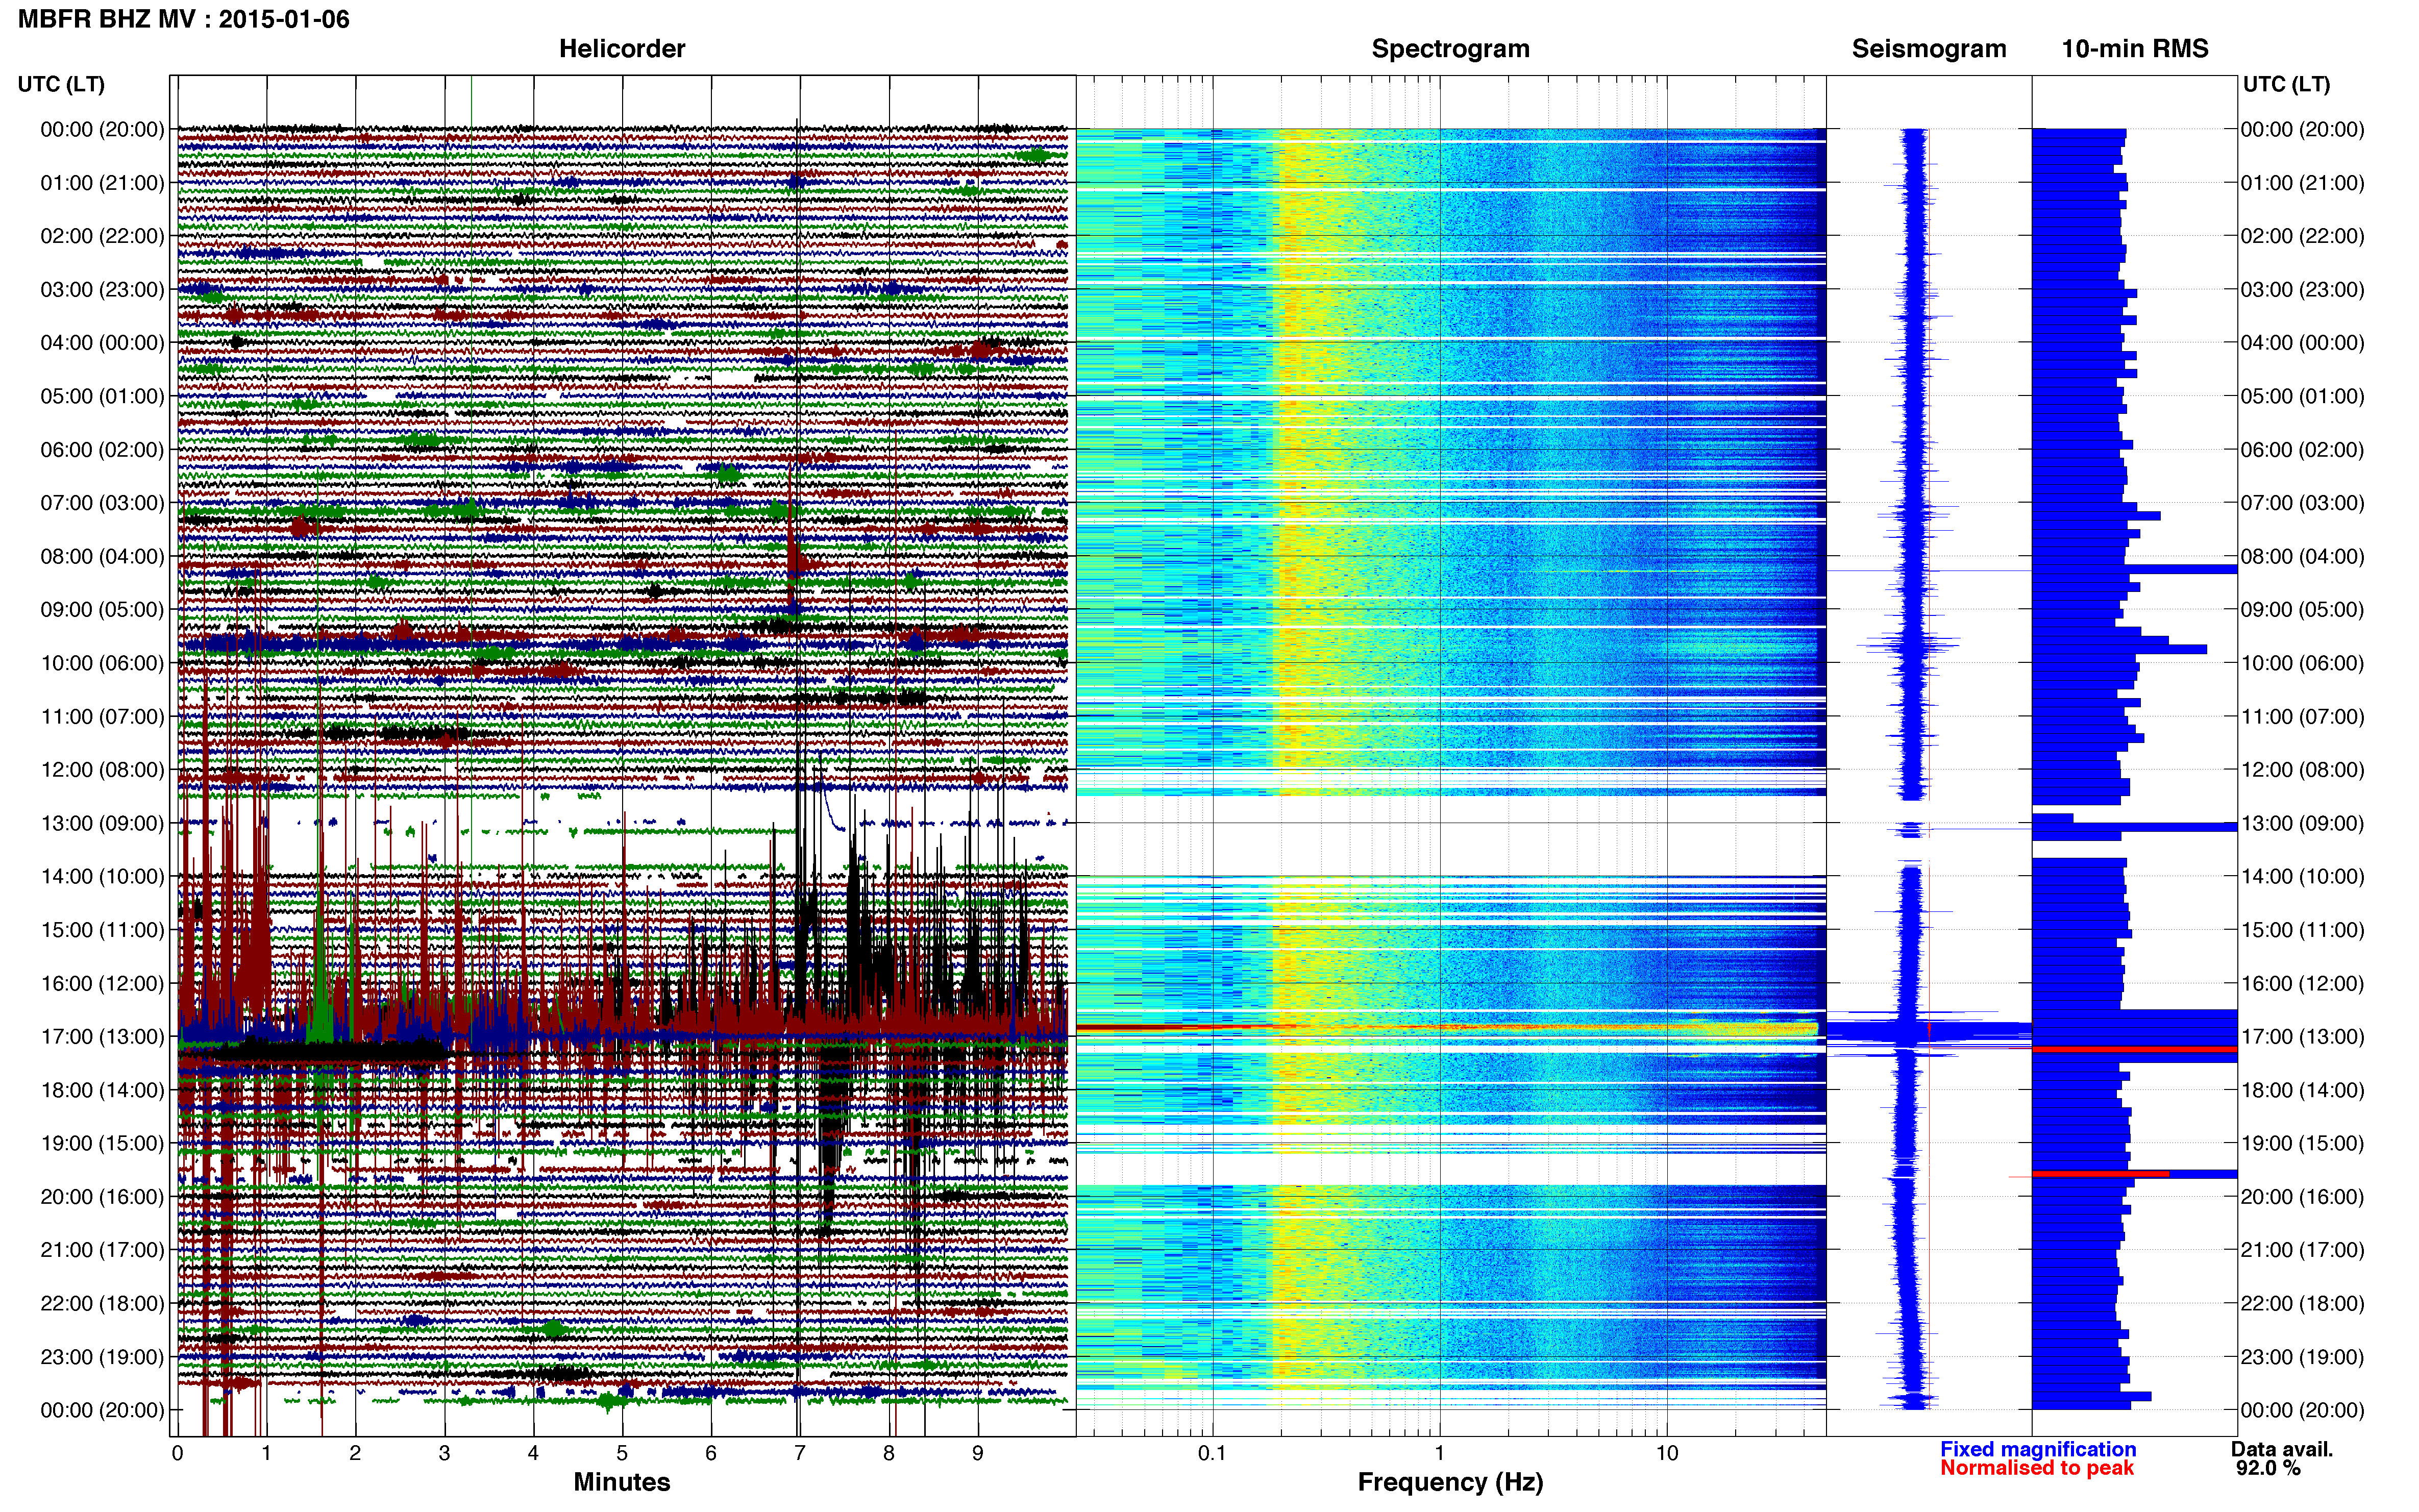Click the red RMS bar near 17:00 (13:00)
2419x1512 pixels.
click(2134, 1049)
